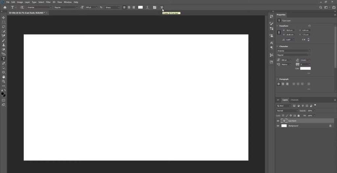
Task: Open anti-aliasing Sharp dropdown
Action: (x=113, y=7)
